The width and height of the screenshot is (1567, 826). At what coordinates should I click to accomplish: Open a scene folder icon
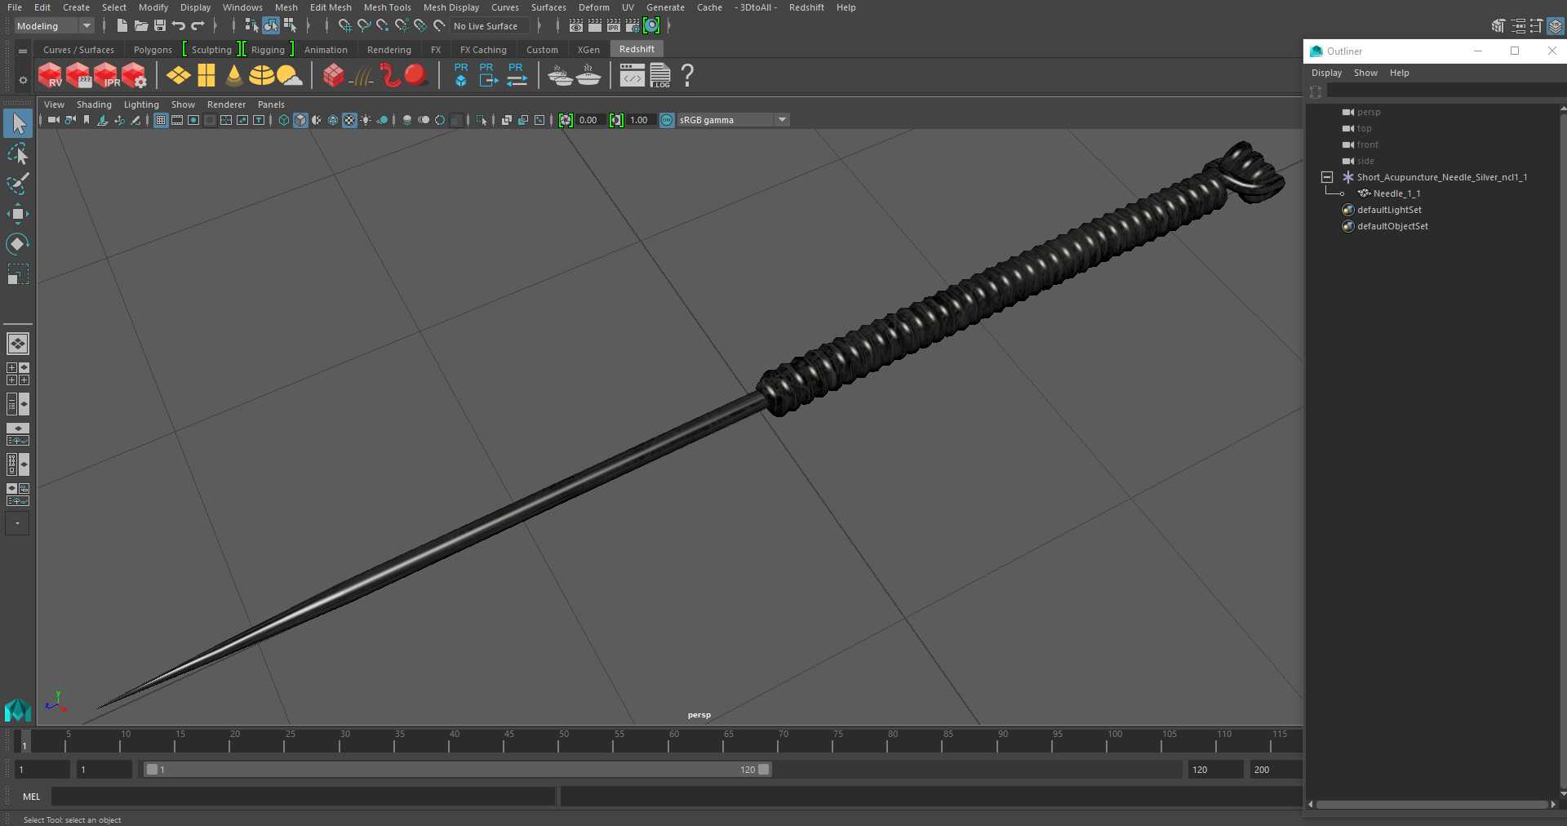140,26
